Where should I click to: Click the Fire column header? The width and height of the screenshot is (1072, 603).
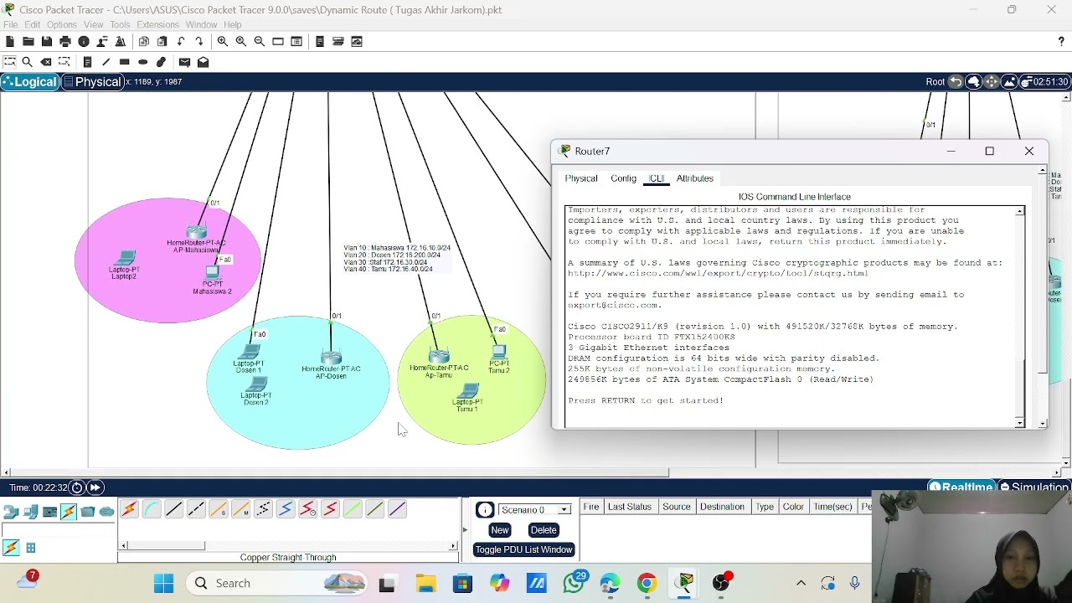pyautogui.click(x=591, y=507)
